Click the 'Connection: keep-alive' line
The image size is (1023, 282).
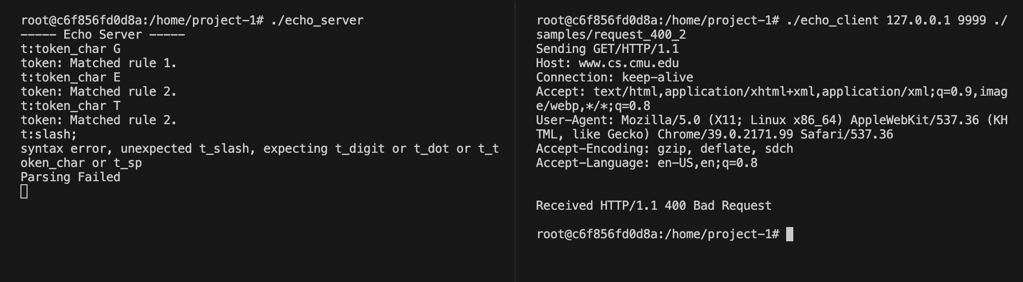coord(615,77)
